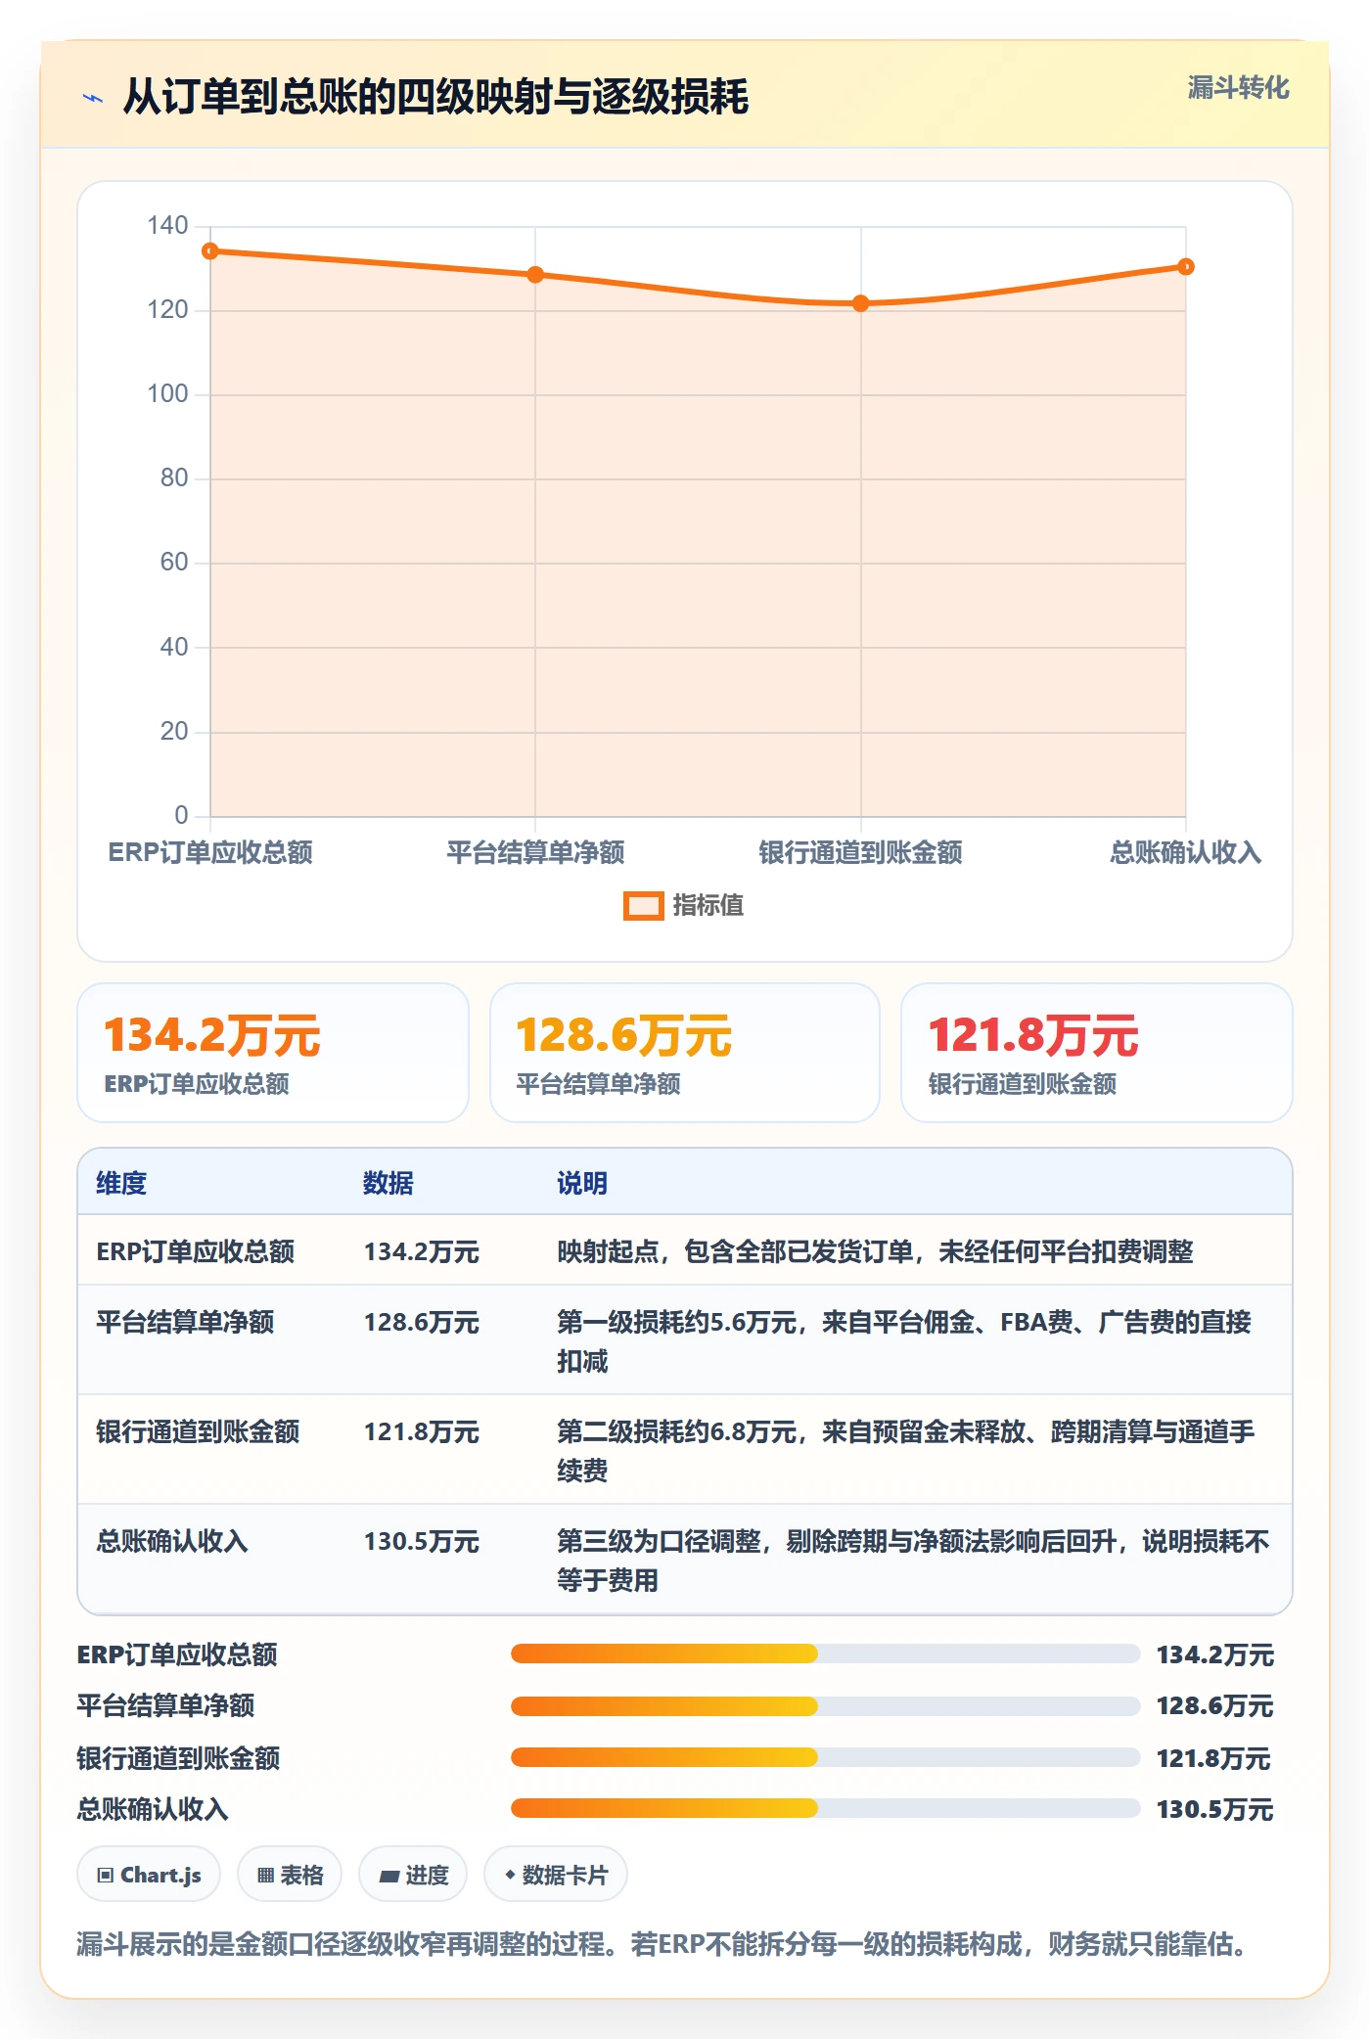Viewport: 1370px width, 2039px height.
Task: Click the 银行通道到账金额 table row label
Action: click(x=198, y=1431)
